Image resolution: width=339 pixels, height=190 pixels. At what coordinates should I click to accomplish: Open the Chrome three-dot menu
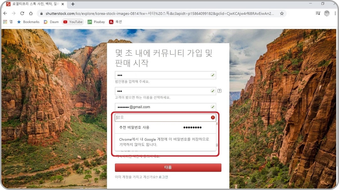click(x=335, y=13)
